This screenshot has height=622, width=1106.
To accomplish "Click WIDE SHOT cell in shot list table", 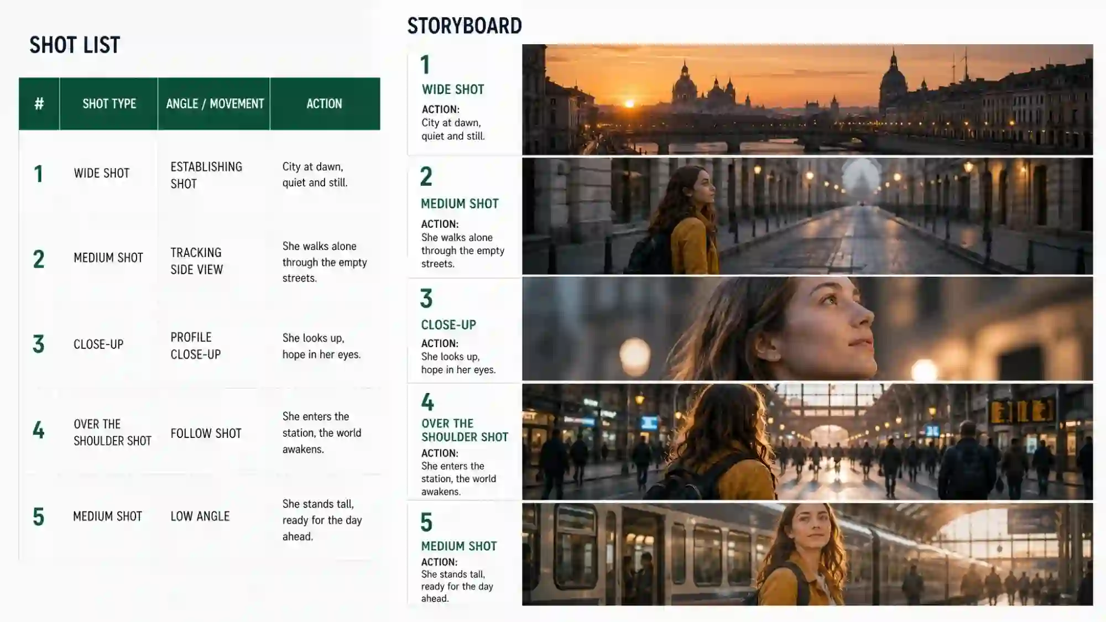I will point(102,173).
